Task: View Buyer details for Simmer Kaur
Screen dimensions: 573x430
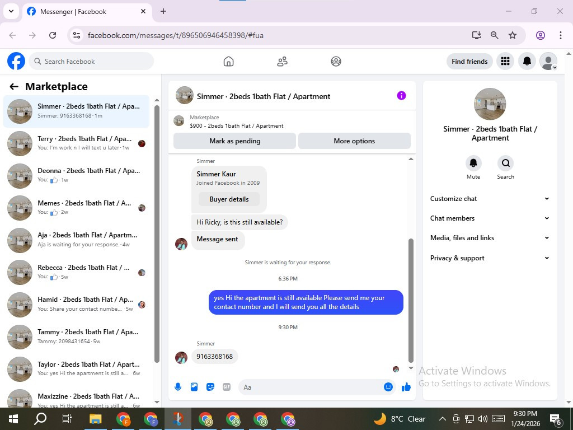Action: [x=229, y=199]
